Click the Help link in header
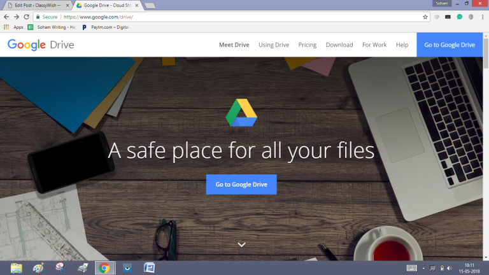The width and height of the screenshot is (489, 275). [402, 45]
